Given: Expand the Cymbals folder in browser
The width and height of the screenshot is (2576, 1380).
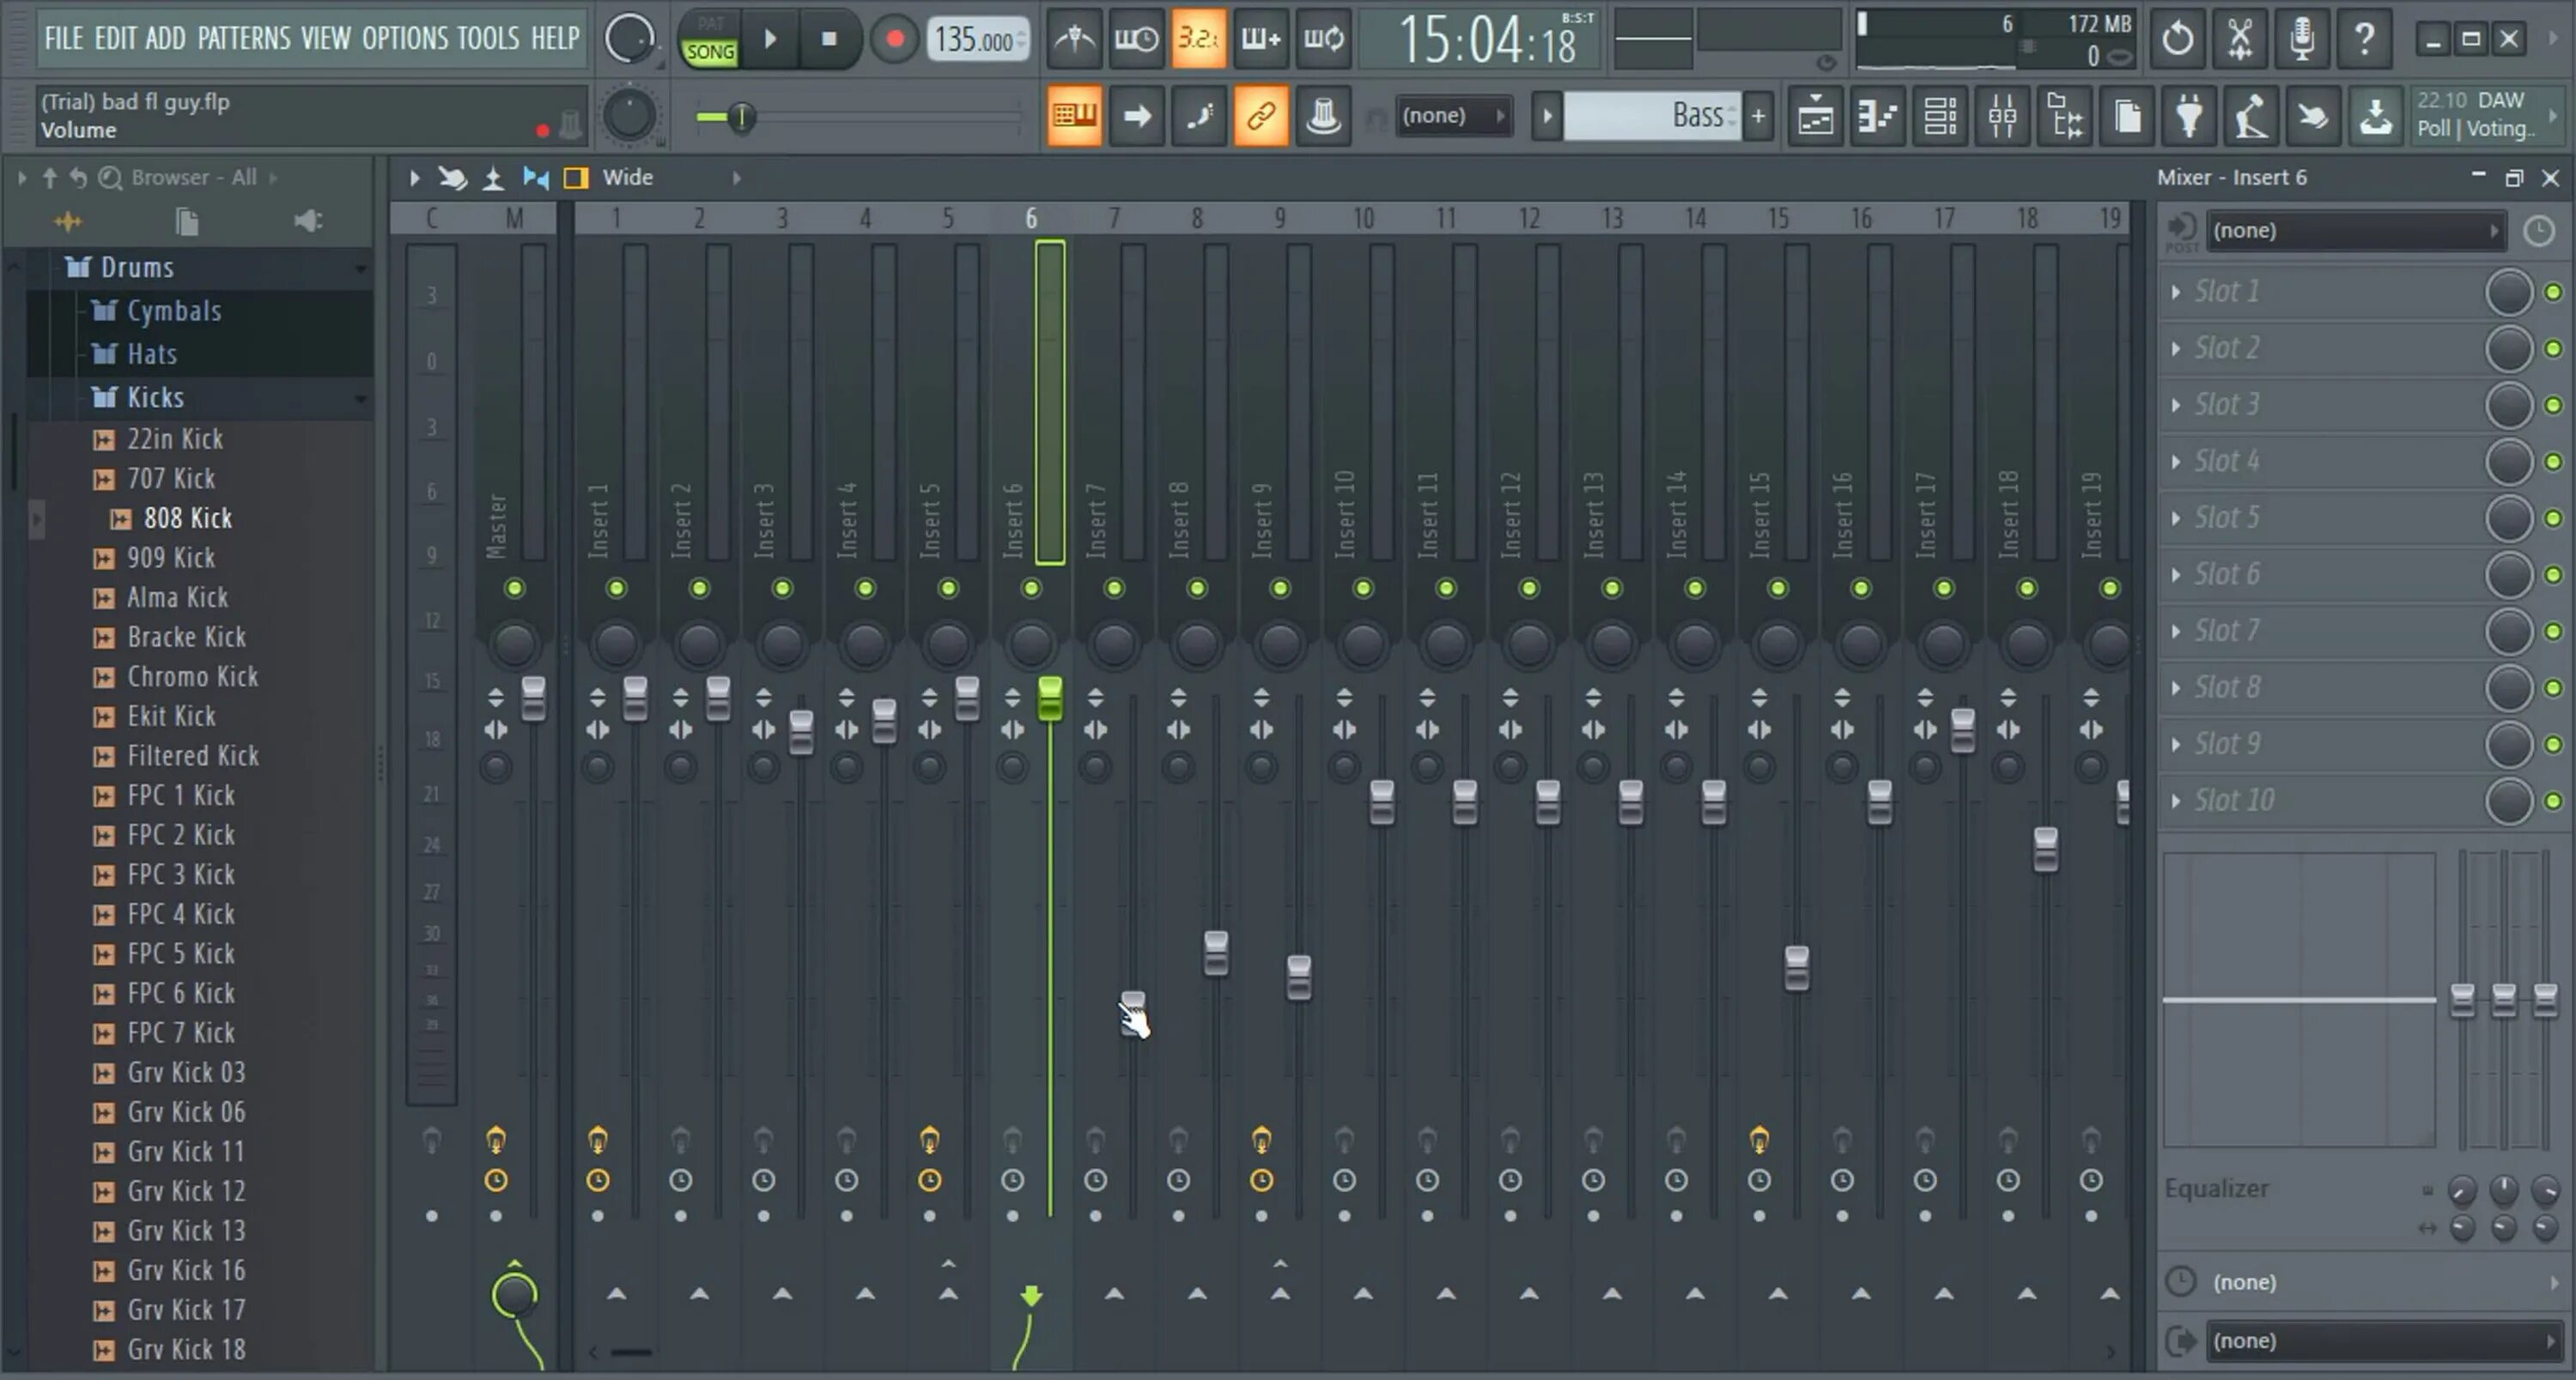Looking at the screenshot, I should coord(170,310).
